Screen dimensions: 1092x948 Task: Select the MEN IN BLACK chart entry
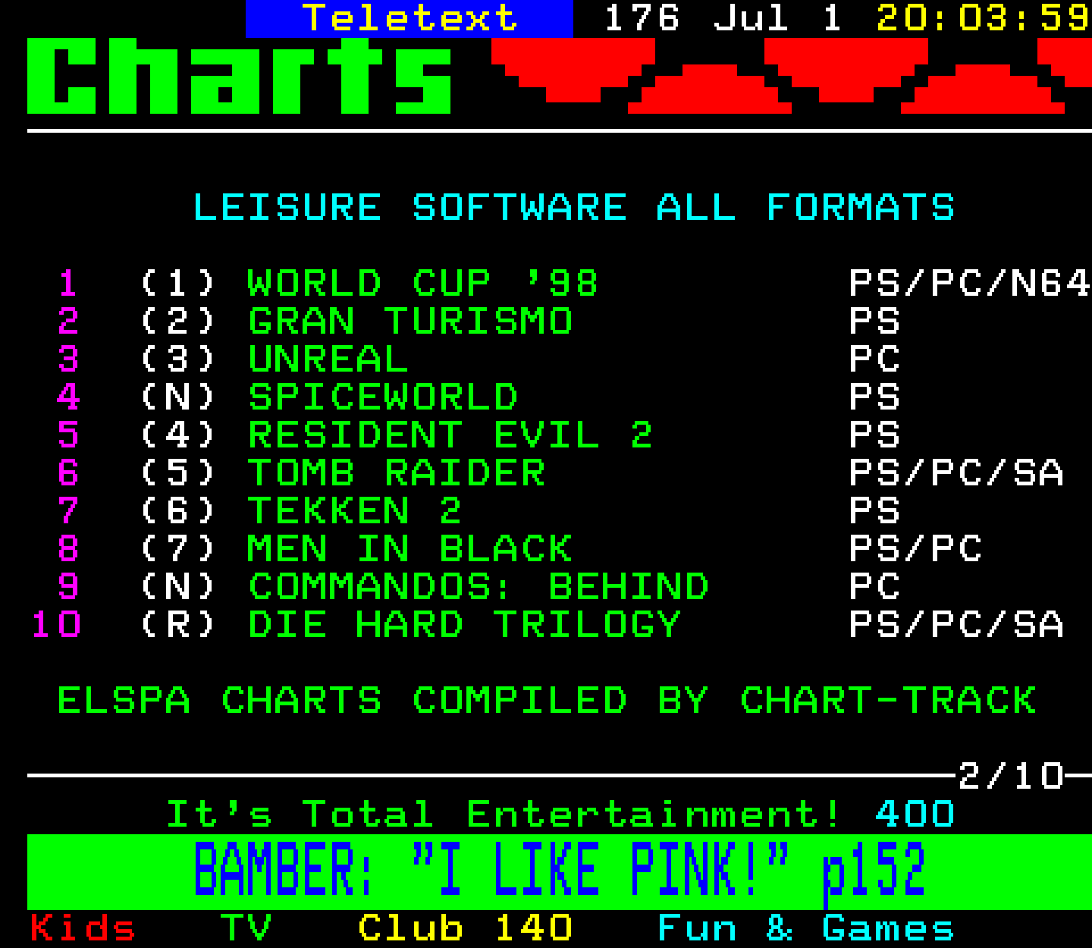tap(410, 549)
